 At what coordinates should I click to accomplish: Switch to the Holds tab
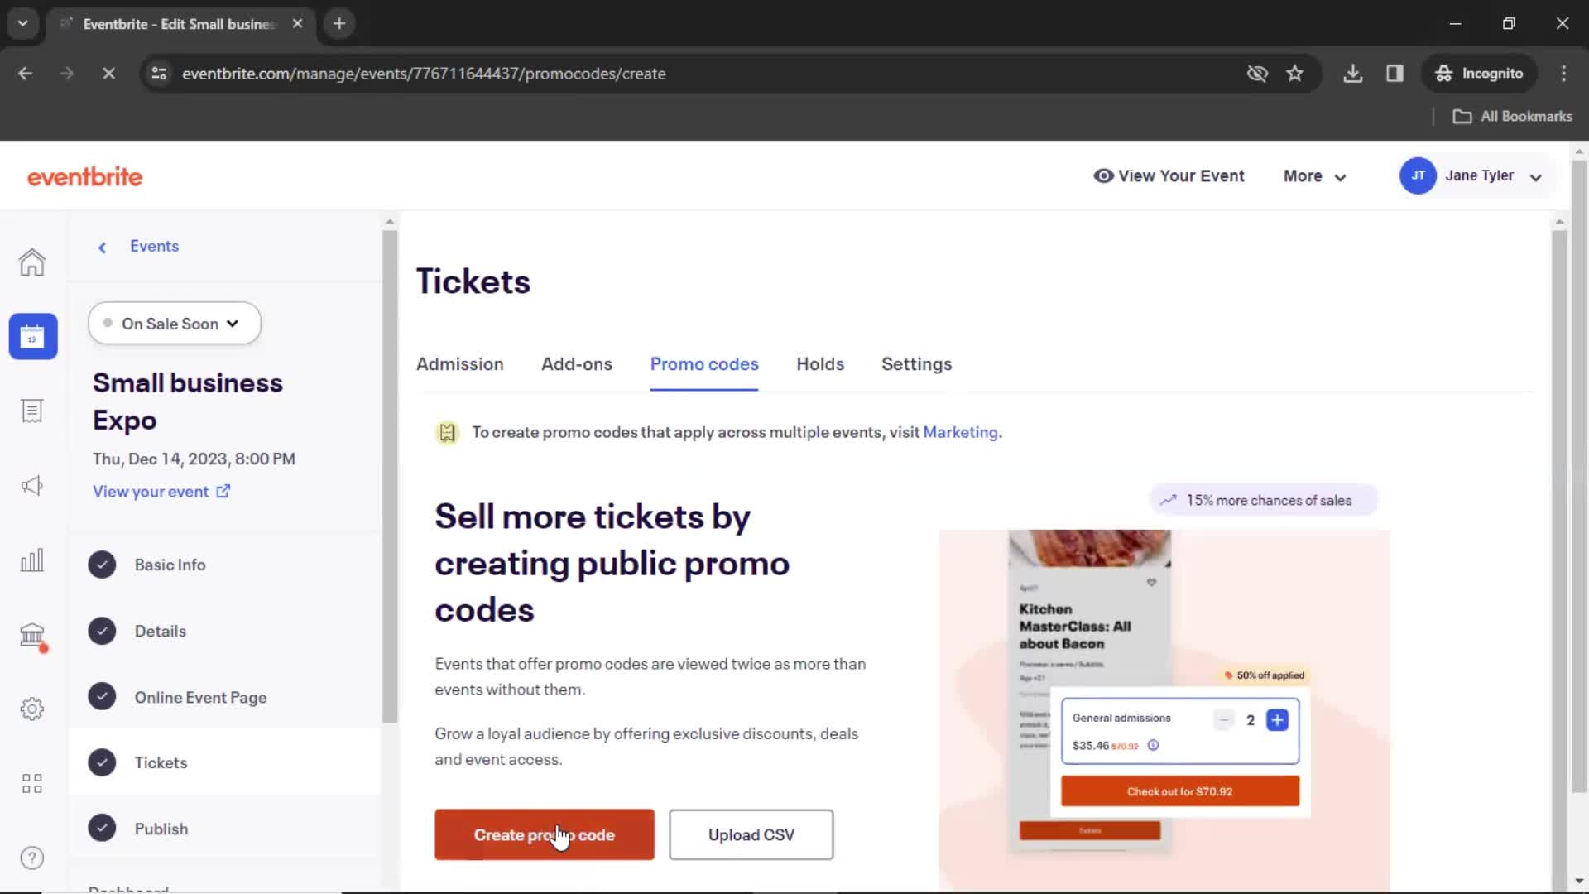(x=820, y=364)
